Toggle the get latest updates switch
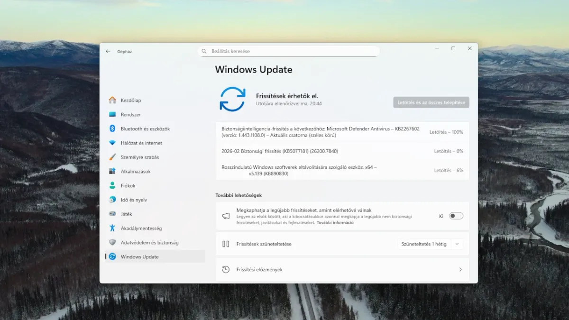Screen dimensions: 569x320 click(456, 216)
